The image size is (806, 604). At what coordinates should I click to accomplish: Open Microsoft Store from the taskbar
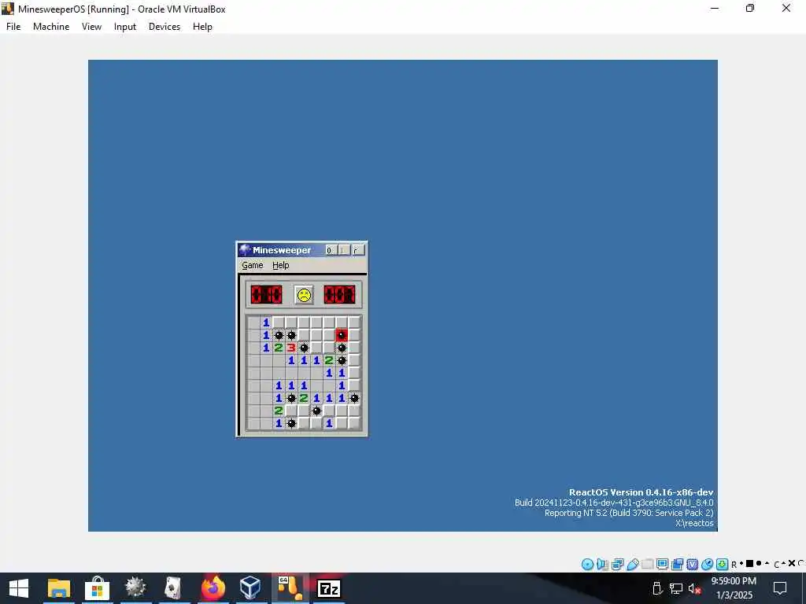(97, 588)
